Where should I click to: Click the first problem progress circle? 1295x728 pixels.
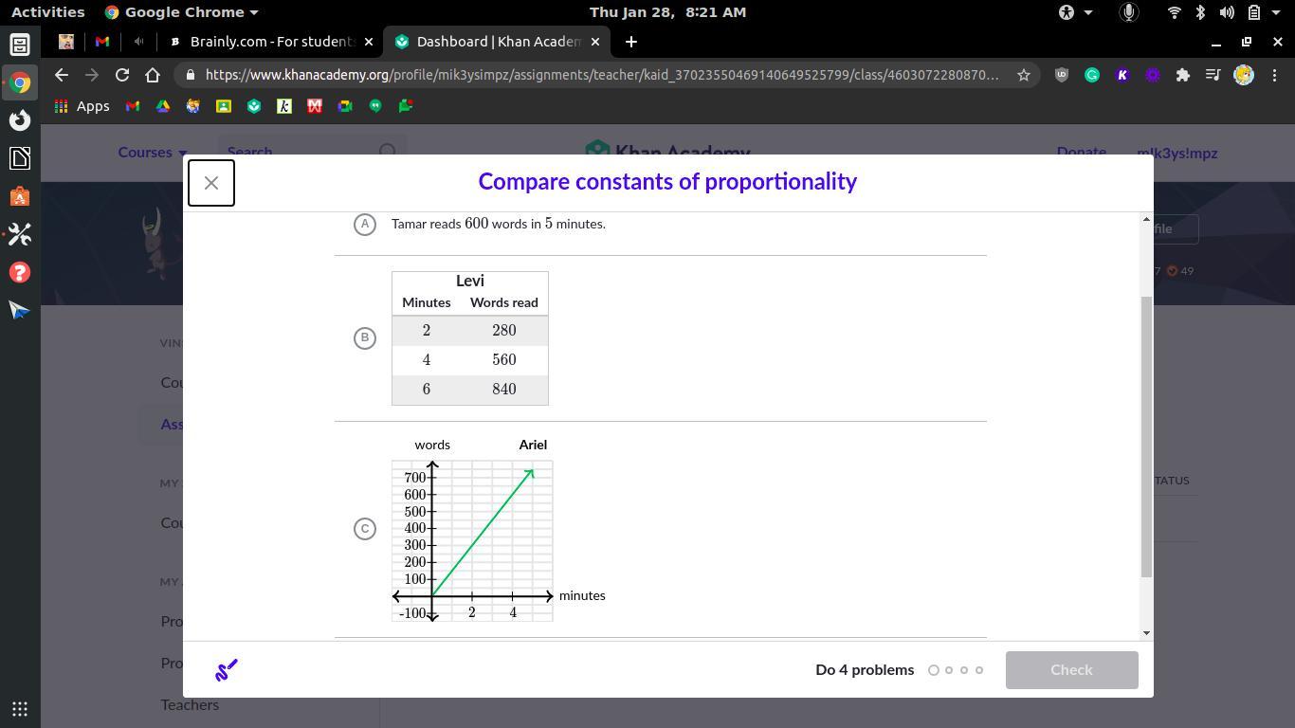[x=934, y=670]
